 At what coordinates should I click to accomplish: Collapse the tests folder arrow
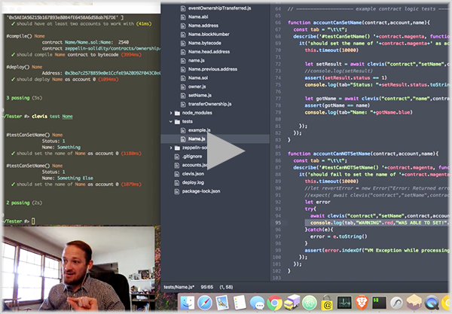pos(171,121)
